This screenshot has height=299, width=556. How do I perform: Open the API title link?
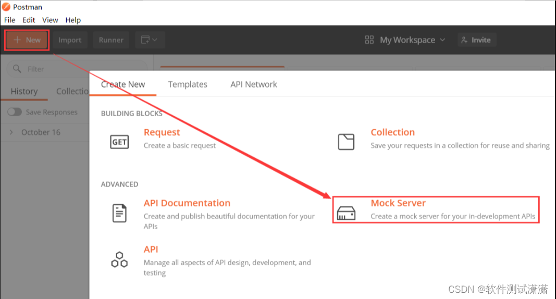(151, 250)
